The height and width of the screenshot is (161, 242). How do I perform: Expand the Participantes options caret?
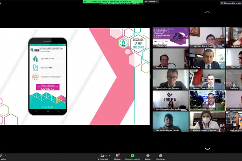tap(109, 156)
